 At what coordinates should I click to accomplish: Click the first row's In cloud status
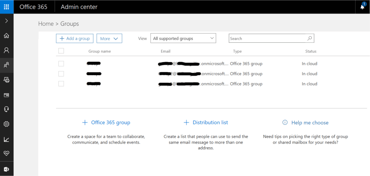(310, 63)
